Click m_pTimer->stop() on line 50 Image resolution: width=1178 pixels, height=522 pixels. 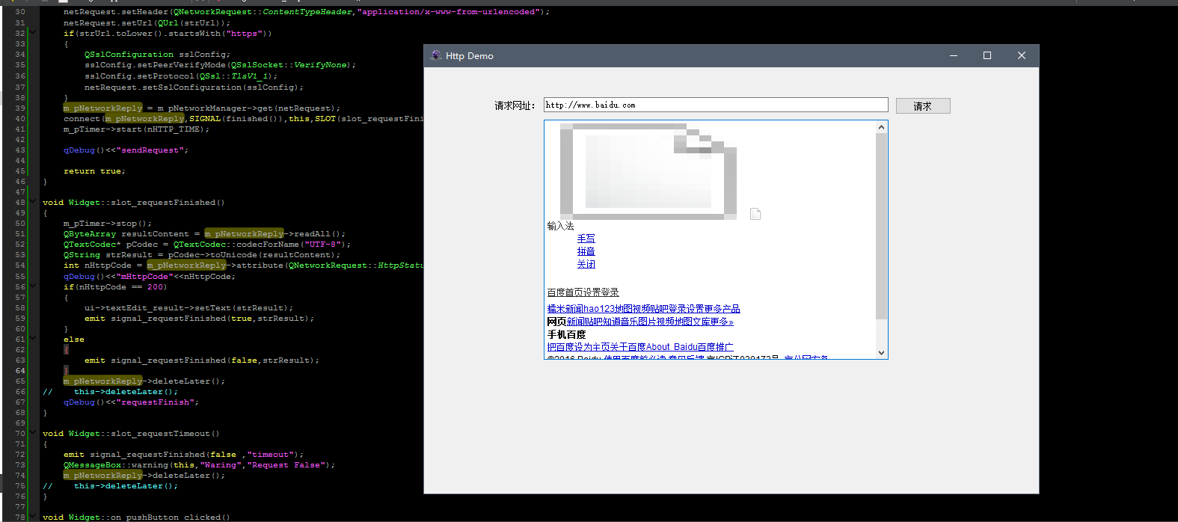click(x=108, y=224)
